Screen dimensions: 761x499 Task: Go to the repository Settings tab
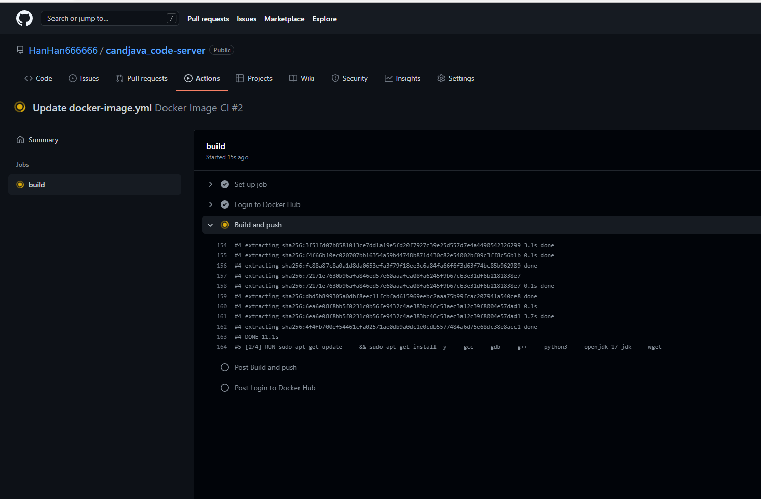click(455, 78)
